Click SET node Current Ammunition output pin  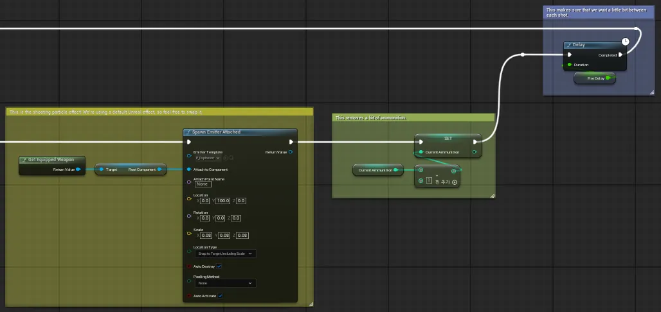475,152
